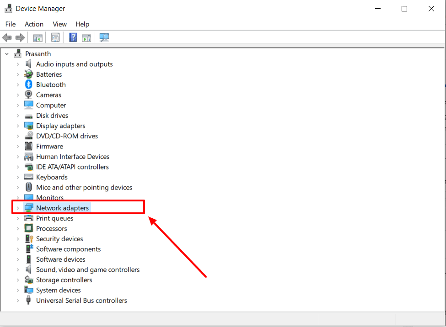
Task: Expand Sound, video and game controllers node
Action: [18, 269]
